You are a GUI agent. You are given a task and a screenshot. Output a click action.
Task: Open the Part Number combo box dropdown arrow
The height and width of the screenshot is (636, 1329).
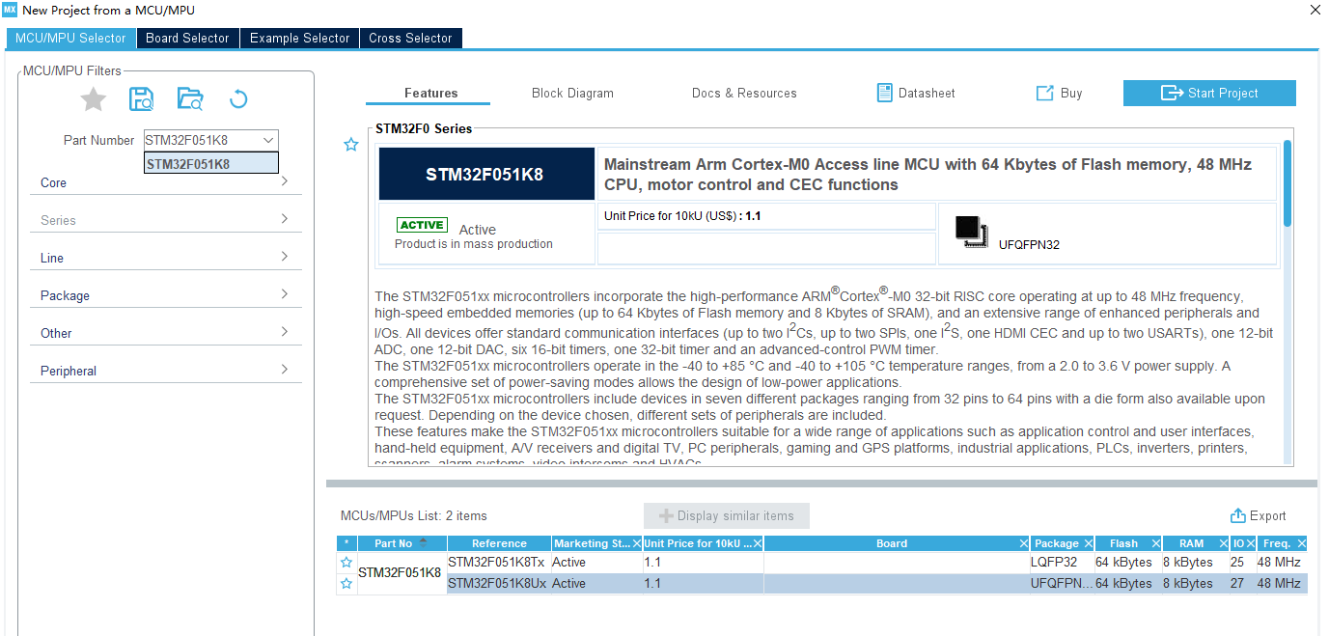pyautogui.click(x=268, y=140)
